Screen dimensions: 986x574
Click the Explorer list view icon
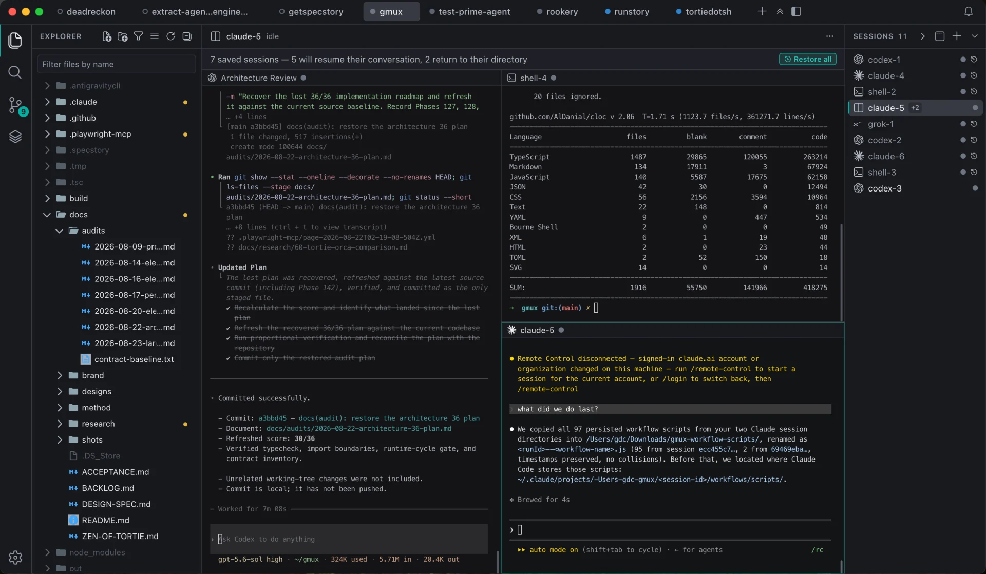(x=154, y=36)
